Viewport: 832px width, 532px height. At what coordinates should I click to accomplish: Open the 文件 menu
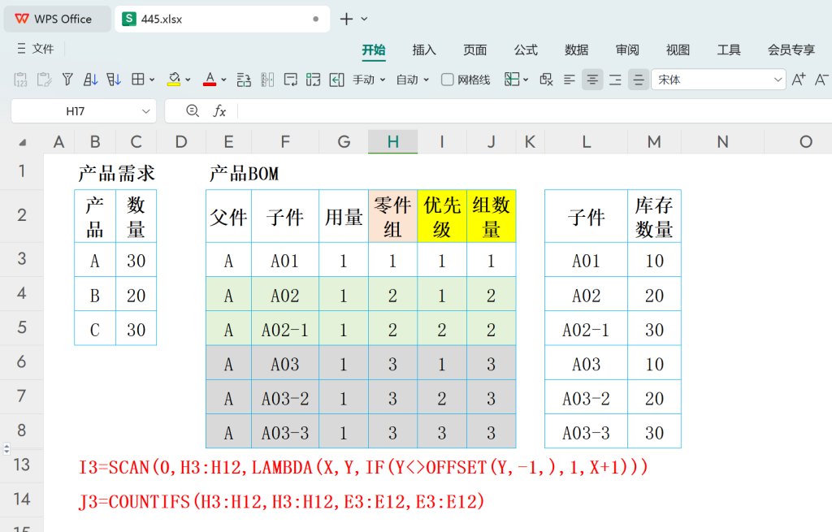(x=36, y=49)
